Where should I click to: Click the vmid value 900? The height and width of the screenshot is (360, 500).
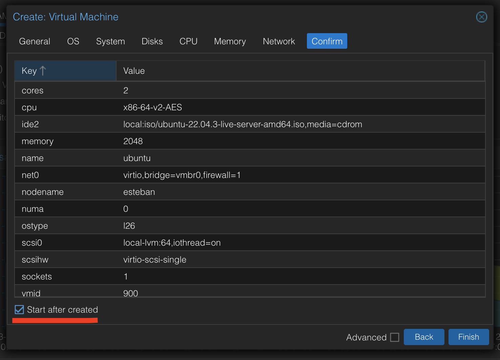[130, 293]
